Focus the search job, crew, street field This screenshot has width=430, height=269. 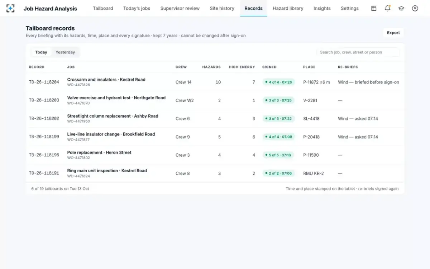(x=358, y=52)
